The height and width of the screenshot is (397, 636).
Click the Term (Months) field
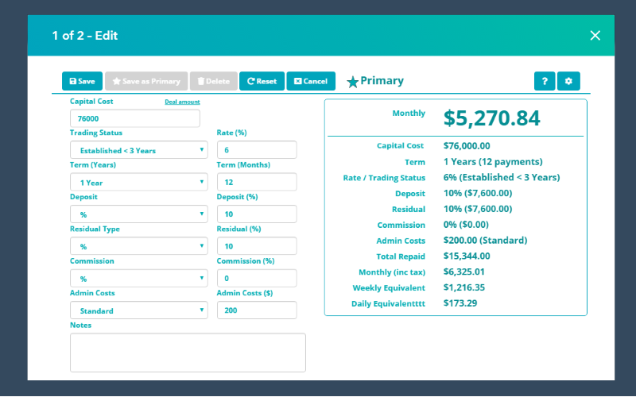pyautogui.click(x=257, y=182)
